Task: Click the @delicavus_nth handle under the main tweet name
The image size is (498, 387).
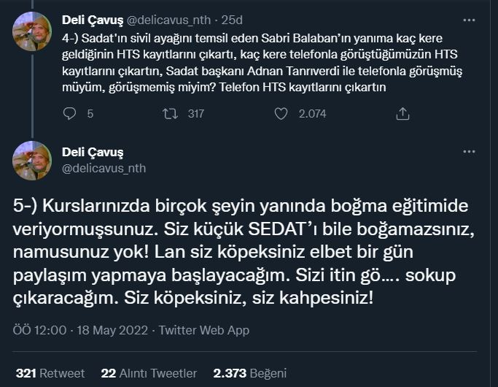Action: pos(104,168)
